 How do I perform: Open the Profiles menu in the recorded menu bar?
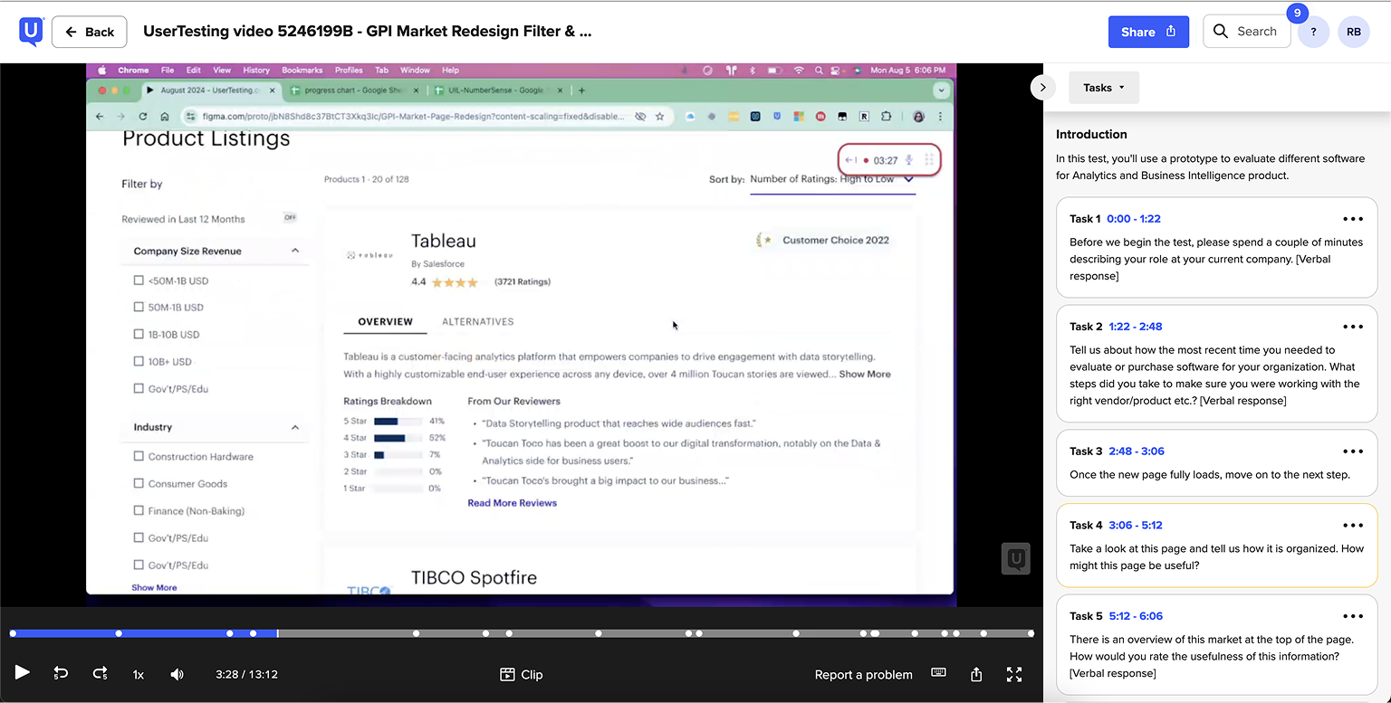(349, 71)
